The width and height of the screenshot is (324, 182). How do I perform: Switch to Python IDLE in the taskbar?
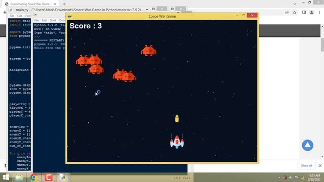pos(63,177)
